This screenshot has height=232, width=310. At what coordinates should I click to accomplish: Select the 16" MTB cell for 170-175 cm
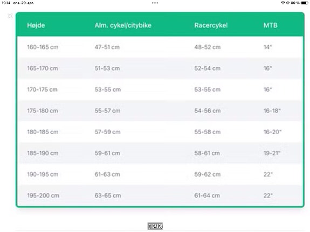coord(268,90)
